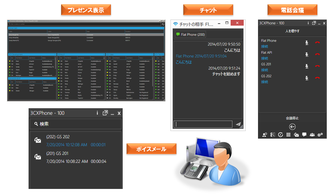Mute the GS 201 participant's microphone

click(306, 66)
